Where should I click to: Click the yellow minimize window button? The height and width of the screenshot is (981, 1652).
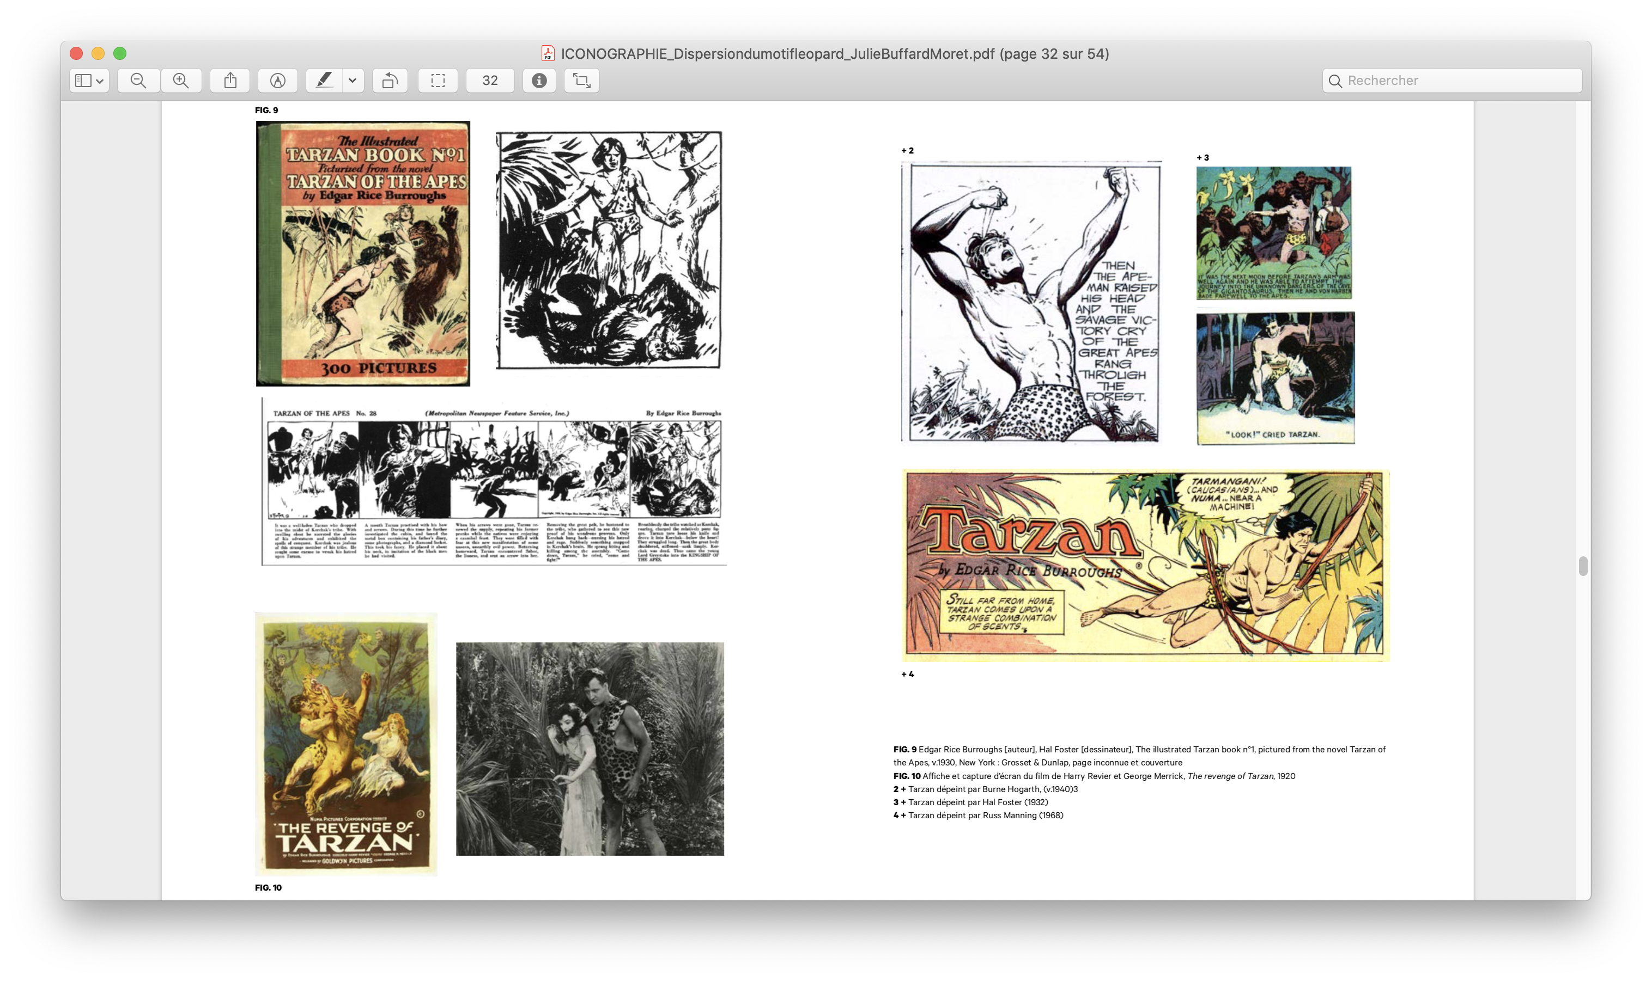tap(98, 53)
